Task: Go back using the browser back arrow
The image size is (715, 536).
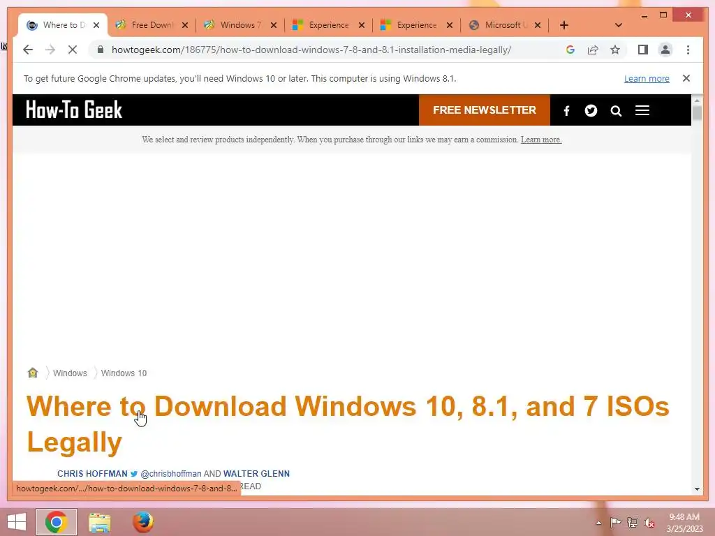Action: 28,50
